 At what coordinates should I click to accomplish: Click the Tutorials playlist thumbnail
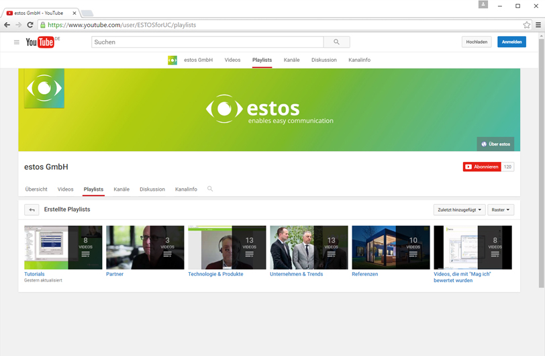point(63,247)
